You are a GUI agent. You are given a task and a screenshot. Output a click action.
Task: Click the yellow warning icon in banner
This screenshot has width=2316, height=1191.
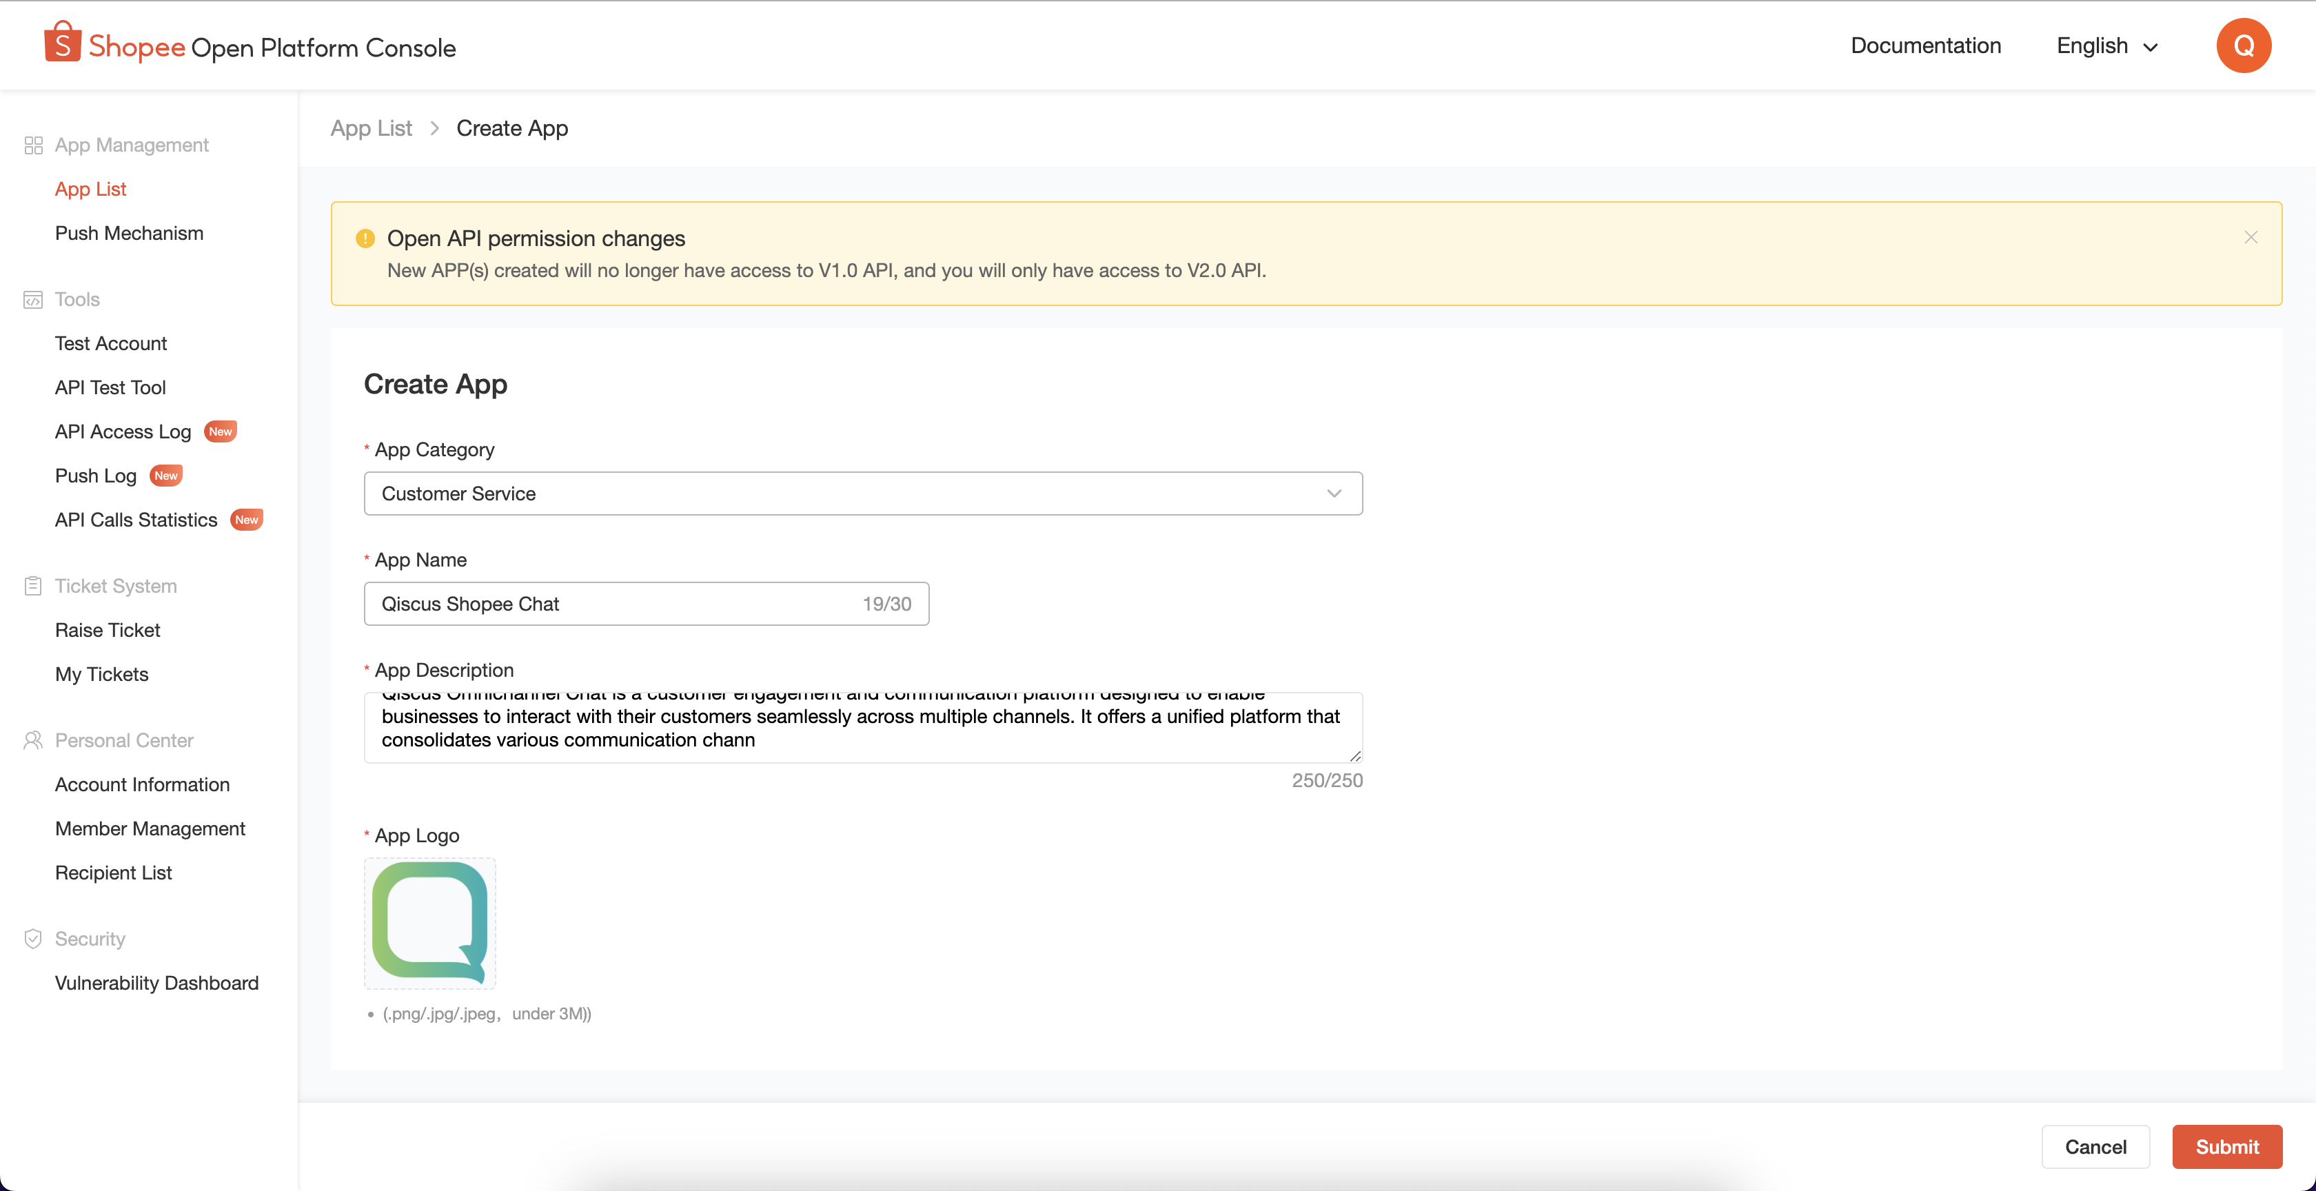(x=365, y=238)
